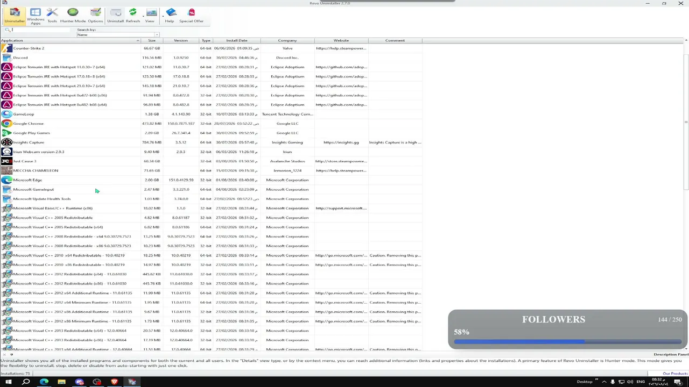Select Visual C++ 2013 Redistributable (x86) row
This screenshot has width=689, height=387.
pyautogui.click(x=211, y=340)
